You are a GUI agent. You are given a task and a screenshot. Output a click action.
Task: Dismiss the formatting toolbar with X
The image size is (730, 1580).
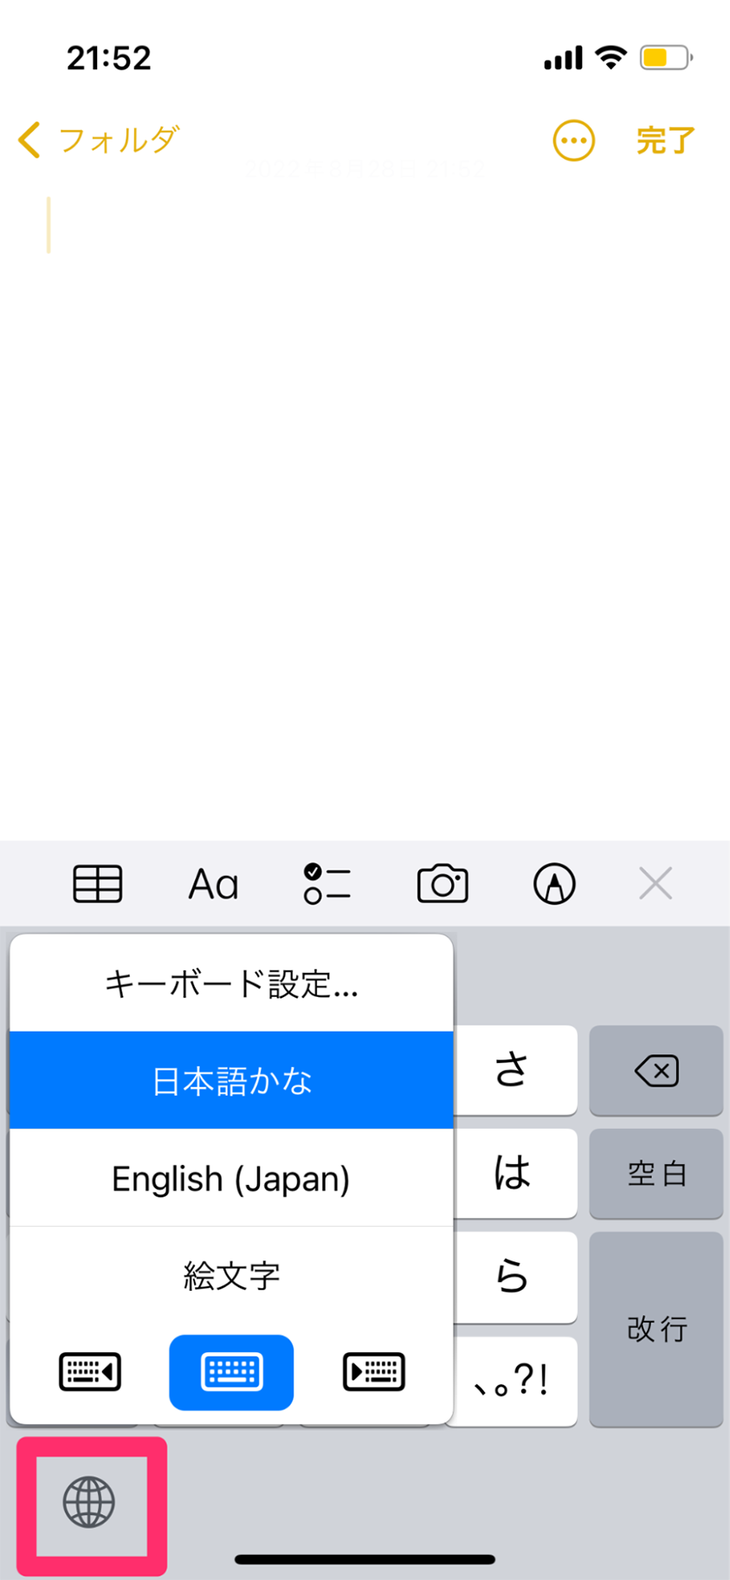tap(656, 884)
